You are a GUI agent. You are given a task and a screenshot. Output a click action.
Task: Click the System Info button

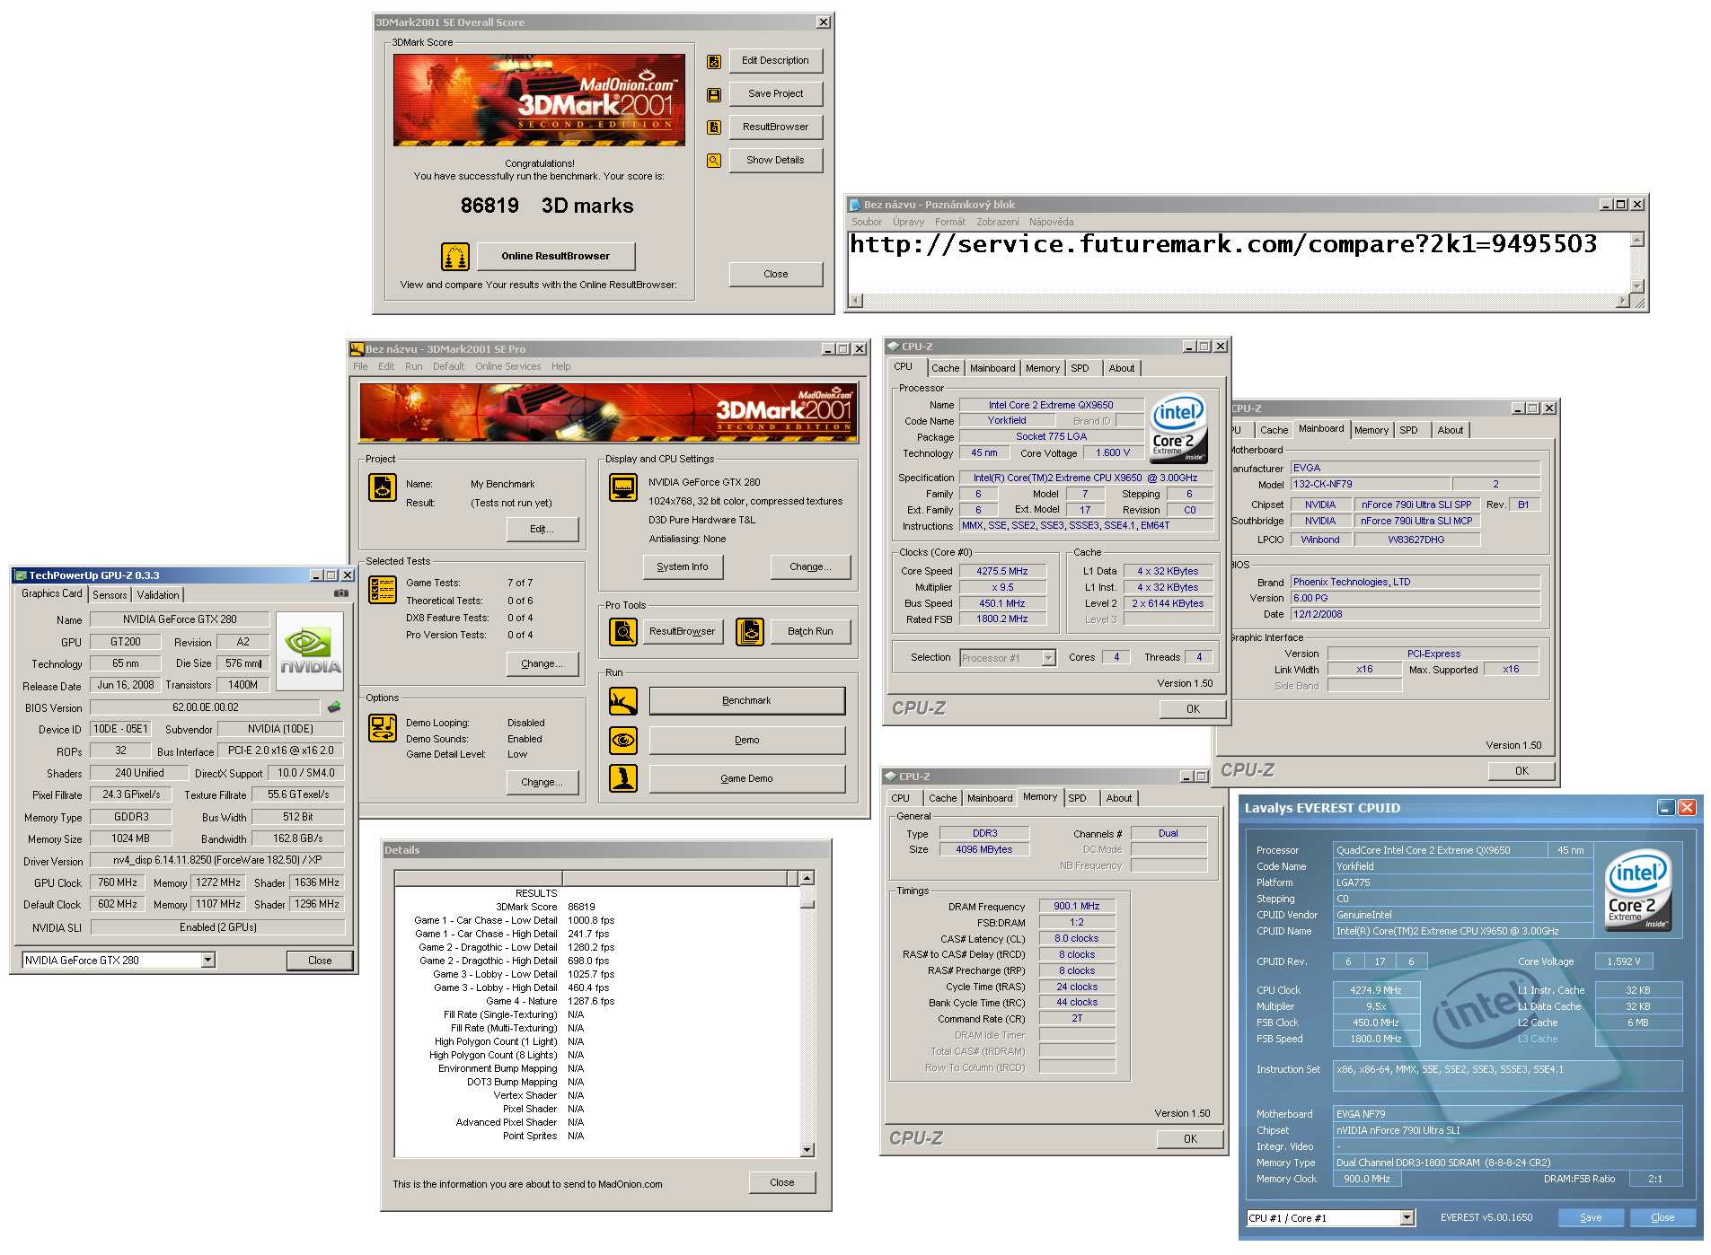(x=682, y=567)
